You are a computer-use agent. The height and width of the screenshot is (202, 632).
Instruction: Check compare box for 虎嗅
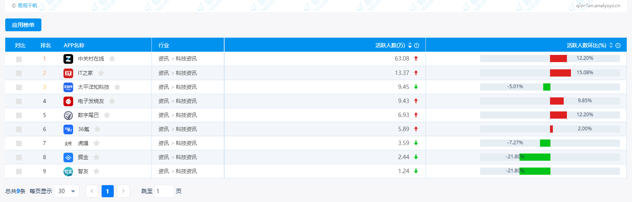pyautogui.click(x=19, y=143)
